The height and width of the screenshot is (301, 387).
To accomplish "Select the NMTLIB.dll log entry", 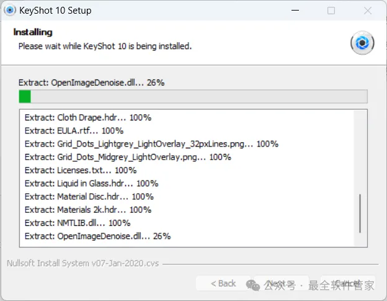I will pyautogui.click(x=78, y=223).
